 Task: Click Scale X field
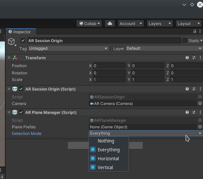tap(109, 79)
